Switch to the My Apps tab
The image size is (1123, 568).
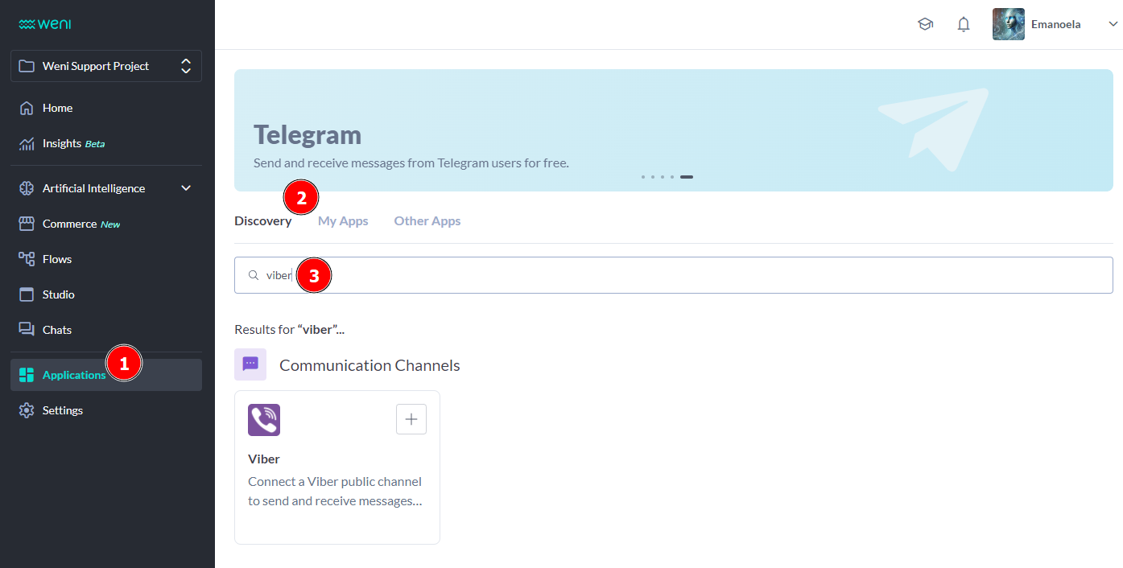[x=343, y=221]
